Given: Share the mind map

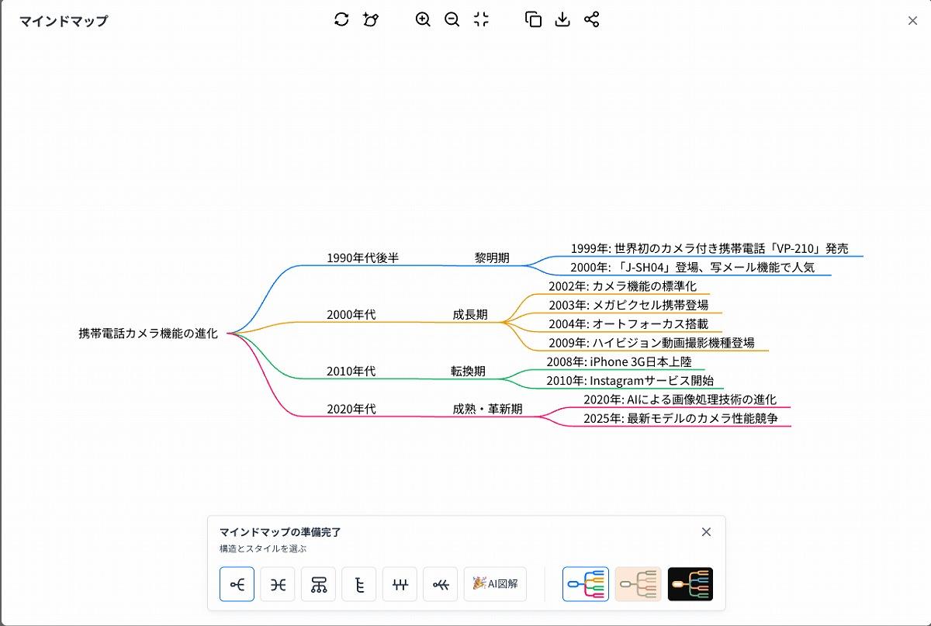Looking at the screenshot, I should coord(592,20).
